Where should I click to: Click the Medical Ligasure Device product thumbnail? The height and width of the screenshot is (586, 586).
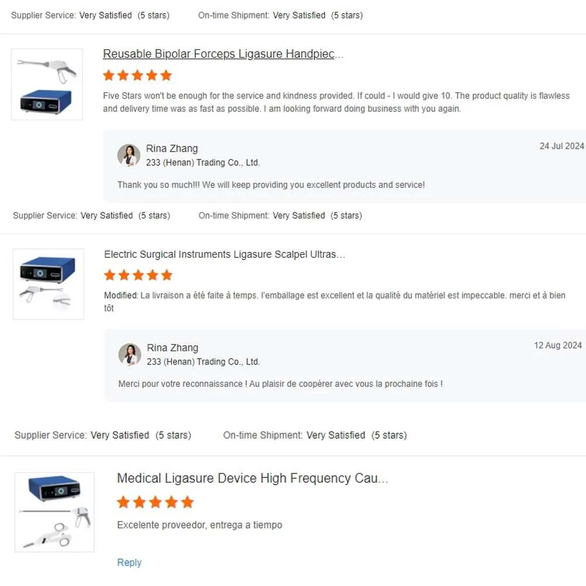[x=54, y=512]
